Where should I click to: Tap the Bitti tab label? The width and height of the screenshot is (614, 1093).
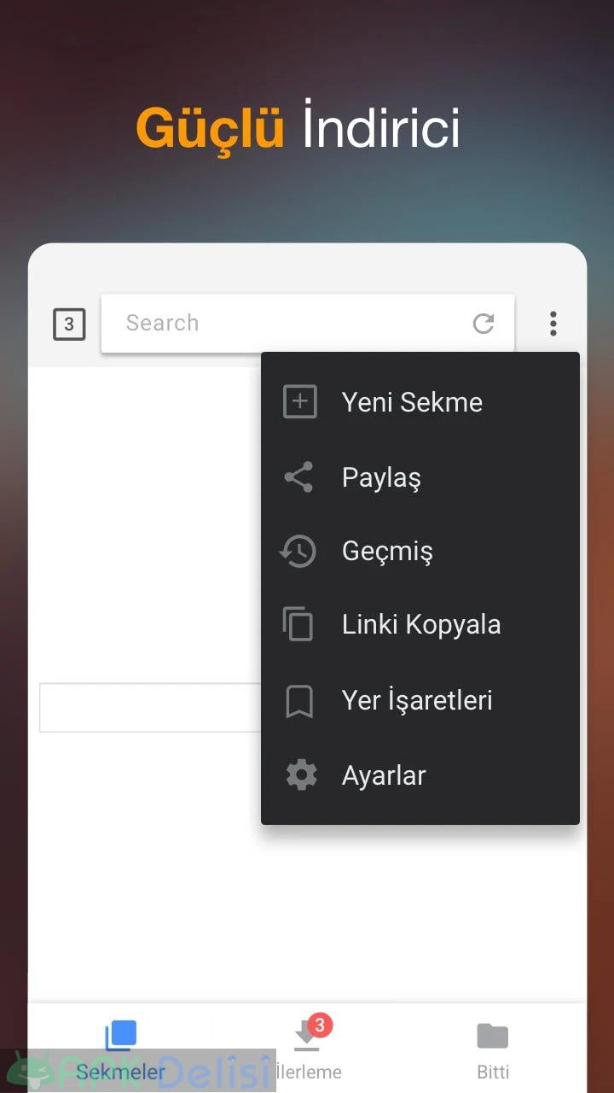coord(493,1072)
